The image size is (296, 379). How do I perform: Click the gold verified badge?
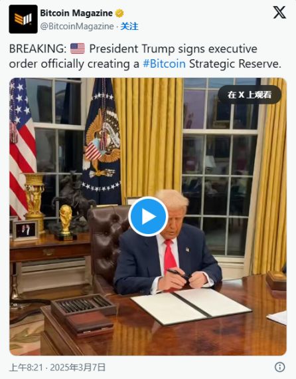119,13
